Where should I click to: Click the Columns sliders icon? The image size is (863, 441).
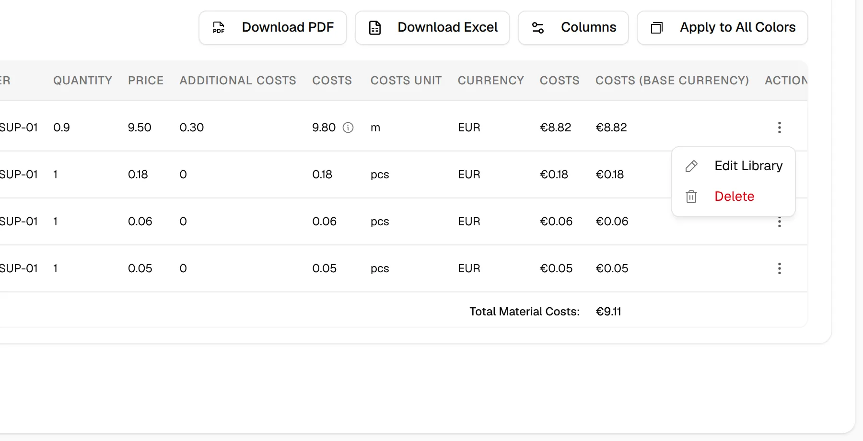tap(538, 28)
